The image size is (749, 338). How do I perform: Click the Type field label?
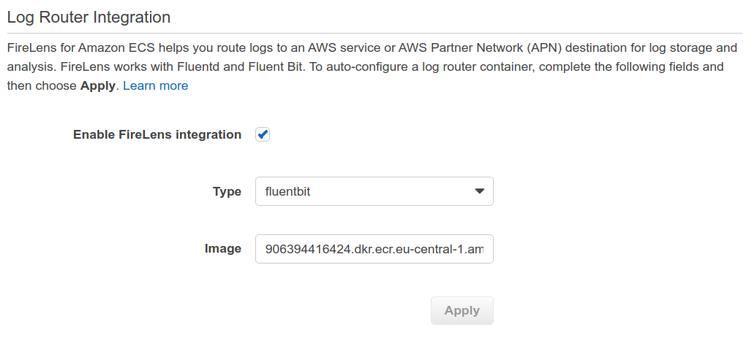(x=227, y=192)
